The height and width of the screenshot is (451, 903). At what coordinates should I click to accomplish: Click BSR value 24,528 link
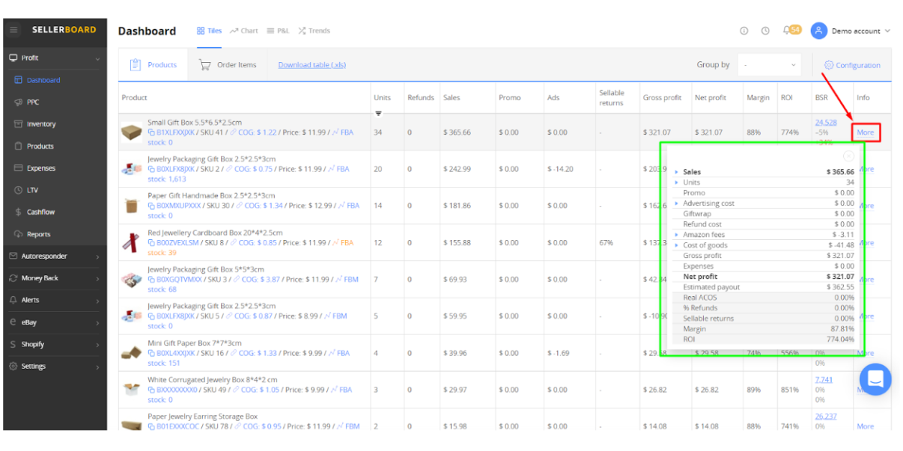[826, 122]
